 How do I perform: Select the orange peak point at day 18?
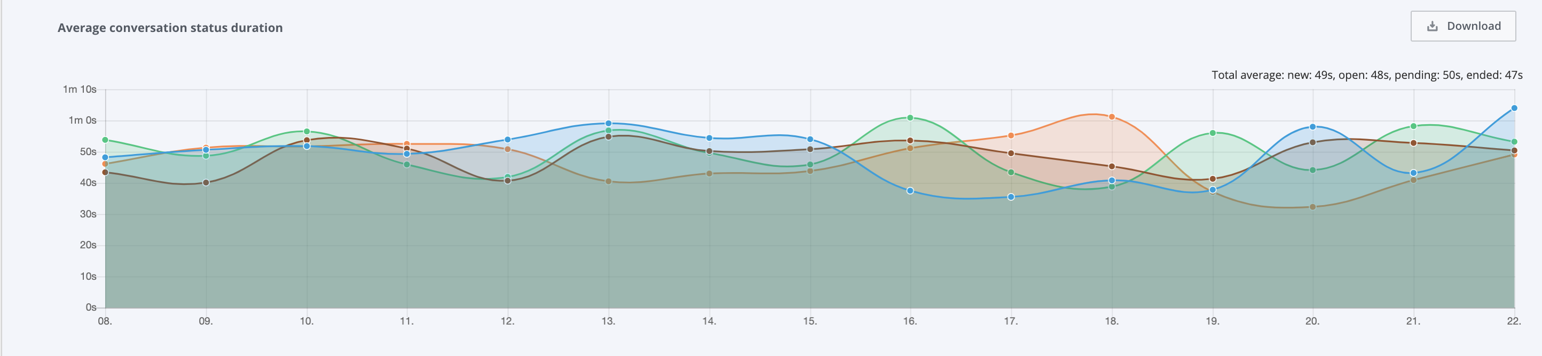(1112, 117)
